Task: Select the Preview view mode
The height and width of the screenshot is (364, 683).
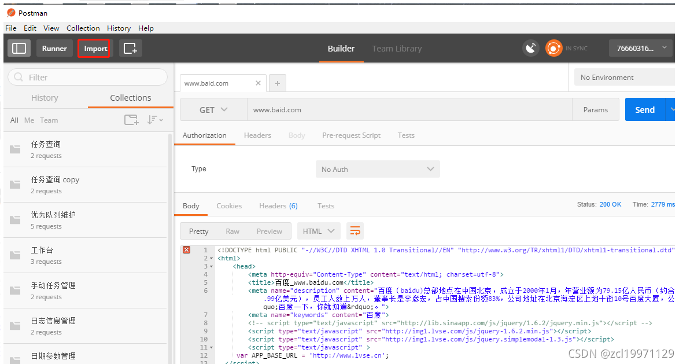Action: (x=269, y=231)
